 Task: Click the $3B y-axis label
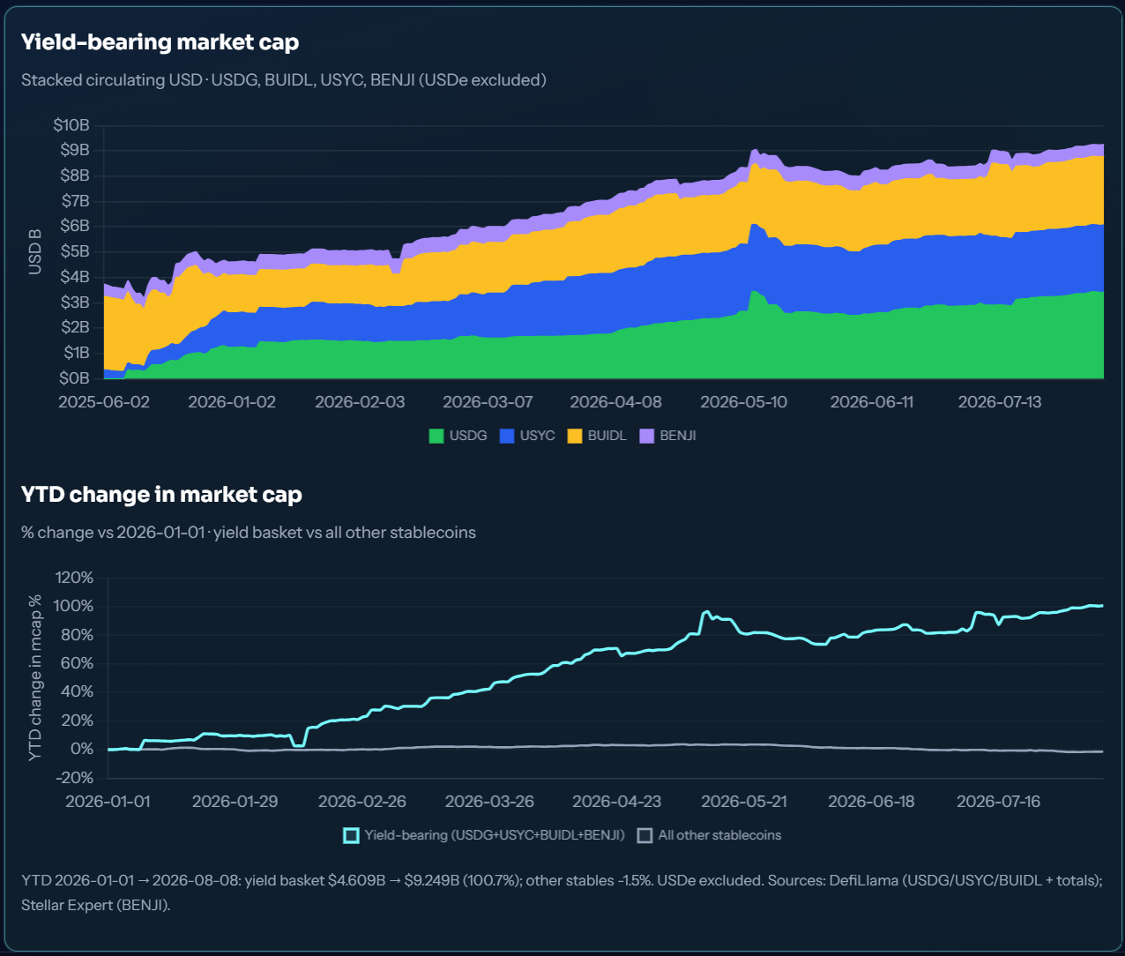[75, 302]
